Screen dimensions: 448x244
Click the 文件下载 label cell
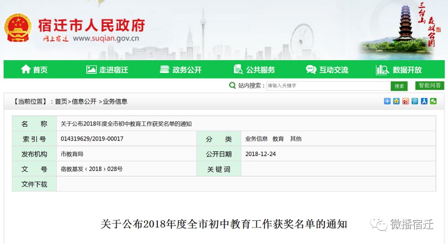coord(34,184)
